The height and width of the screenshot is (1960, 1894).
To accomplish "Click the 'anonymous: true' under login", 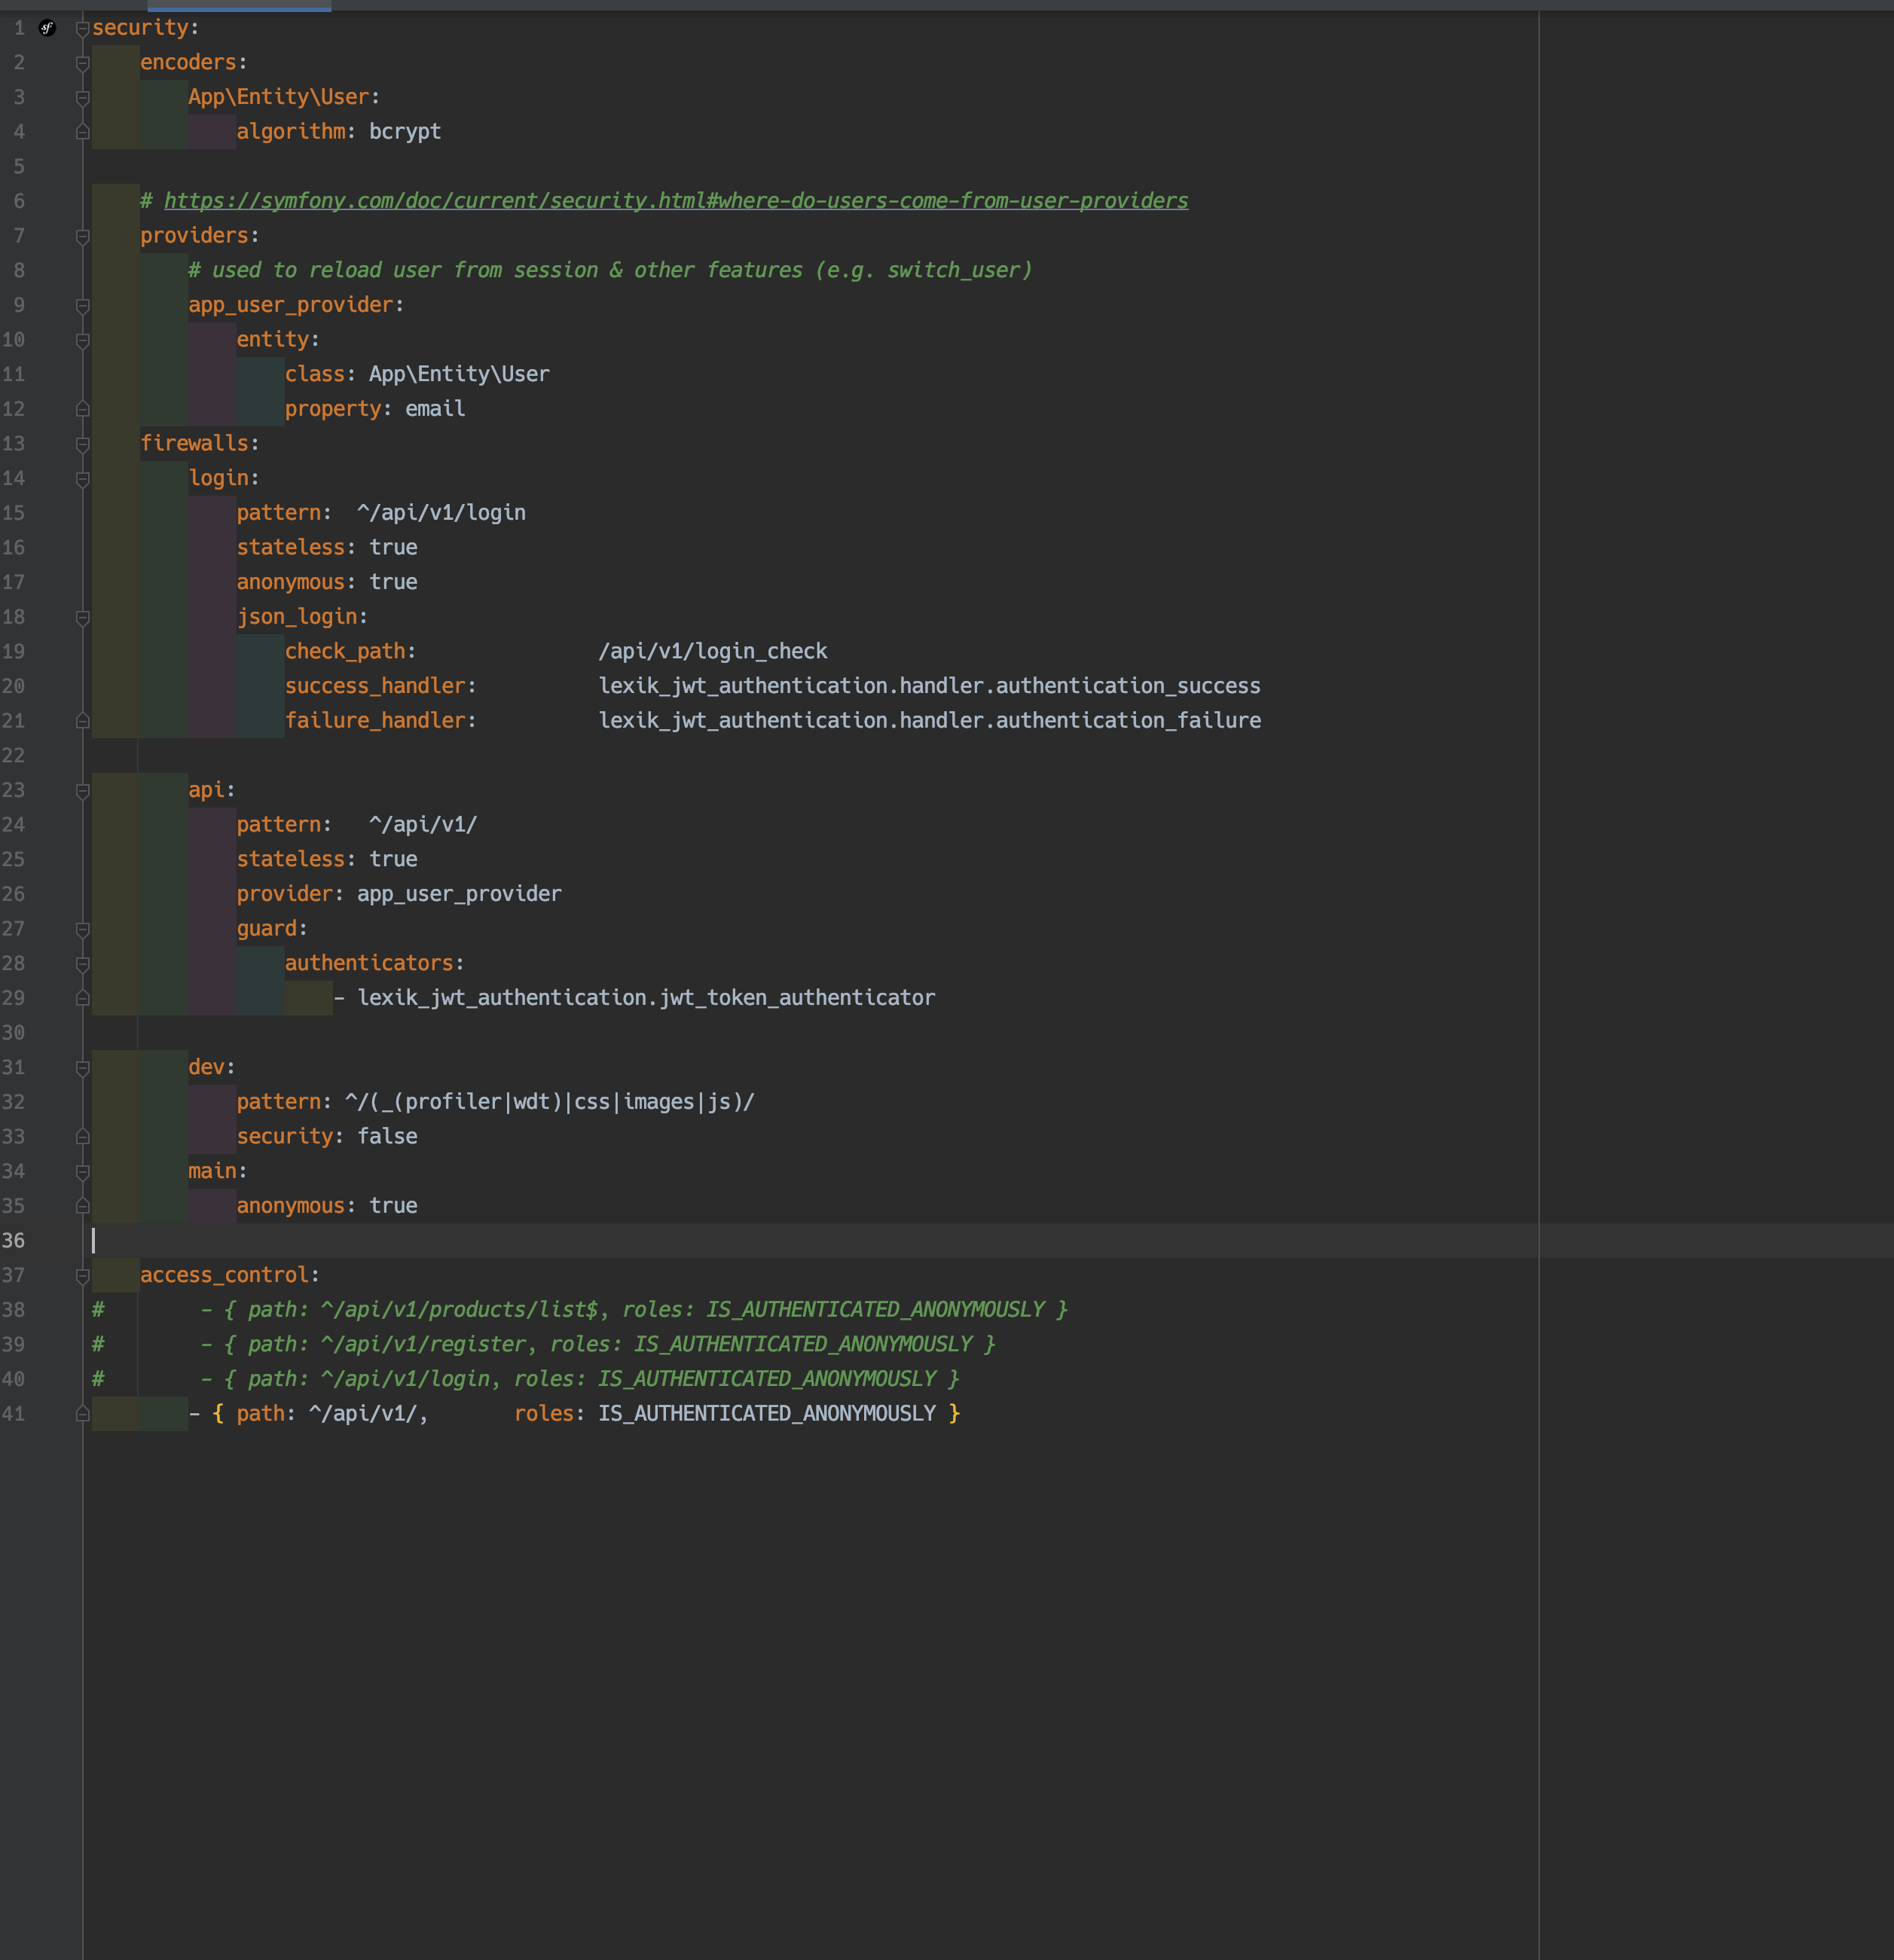I will (x=393, y=583).
